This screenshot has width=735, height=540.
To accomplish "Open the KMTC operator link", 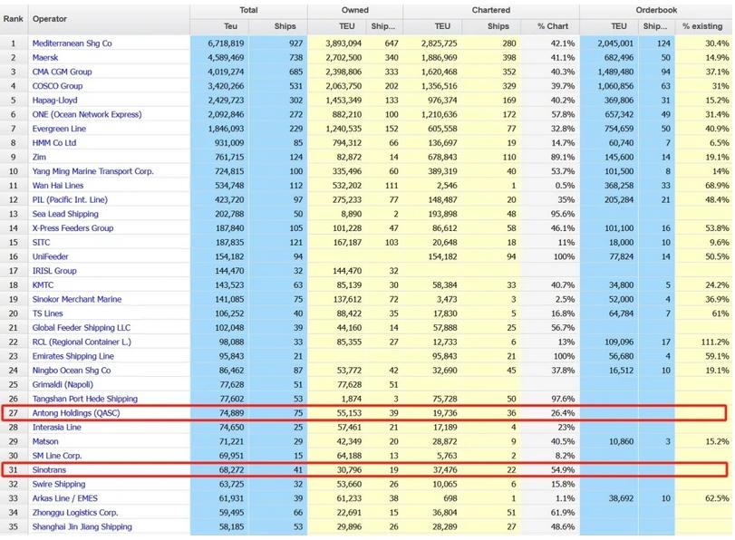I will [x=43, y=285].
